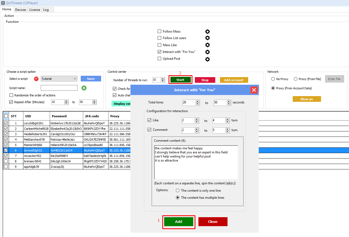Click green plus icon beside Script name
The height and width of the screenshot is (237, 349).
84,88
